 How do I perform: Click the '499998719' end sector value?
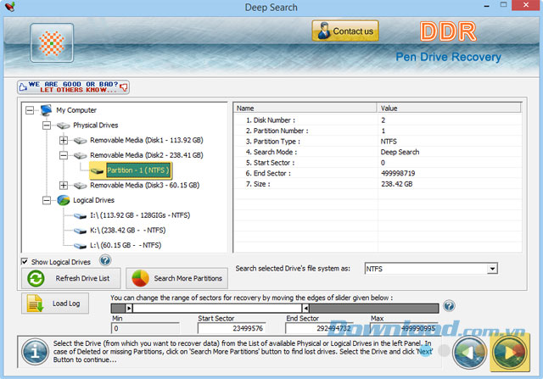pos(398,174)
